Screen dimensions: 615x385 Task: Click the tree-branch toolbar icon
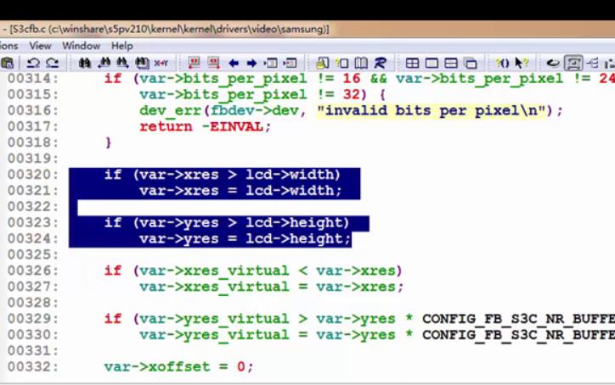pos(593,63)
